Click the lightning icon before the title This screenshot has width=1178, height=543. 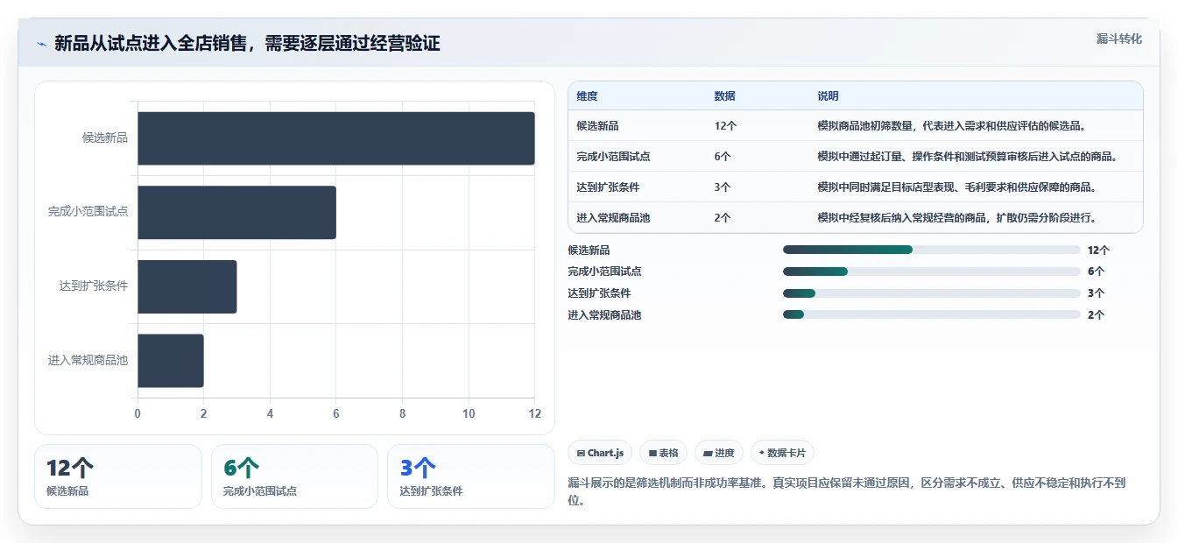pyautogui.click(x=41, y=44)
